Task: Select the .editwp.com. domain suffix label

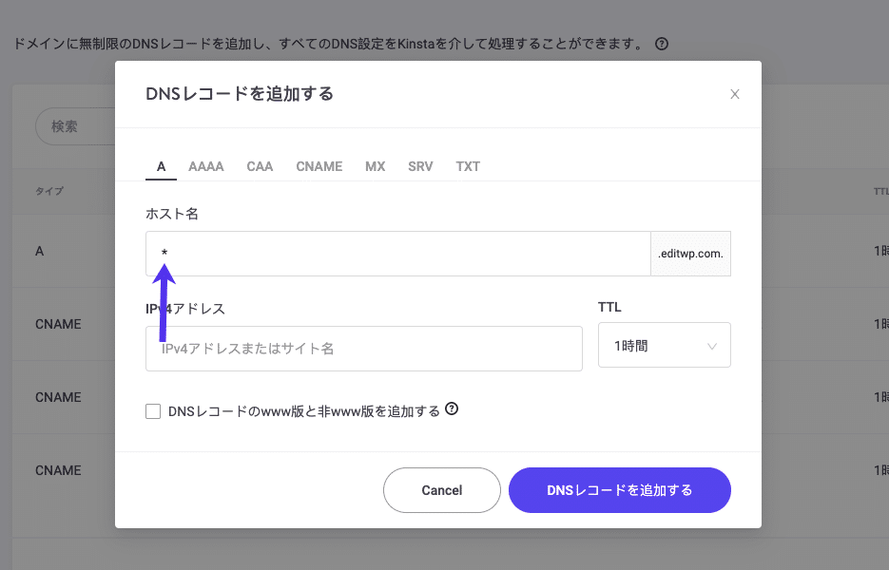Action: pos(690,253)
